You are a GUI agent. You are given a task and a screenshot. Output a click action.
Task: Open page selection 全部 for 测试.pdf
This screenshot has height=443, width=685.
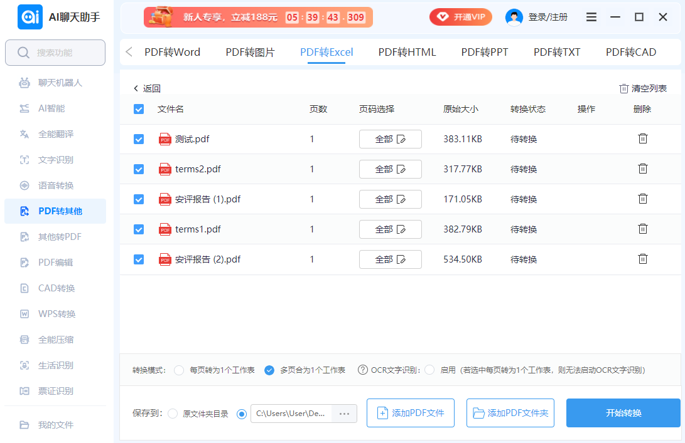tap(390, 138)
